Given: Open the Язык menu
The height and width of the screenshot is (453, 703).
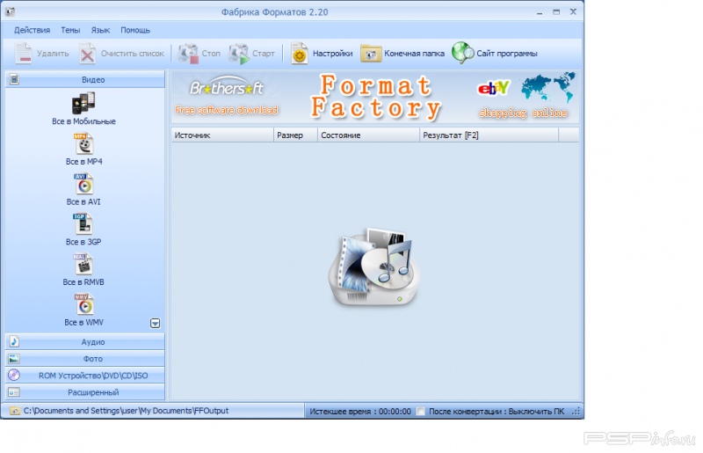Looking at the screenshot, I should 100,30.
